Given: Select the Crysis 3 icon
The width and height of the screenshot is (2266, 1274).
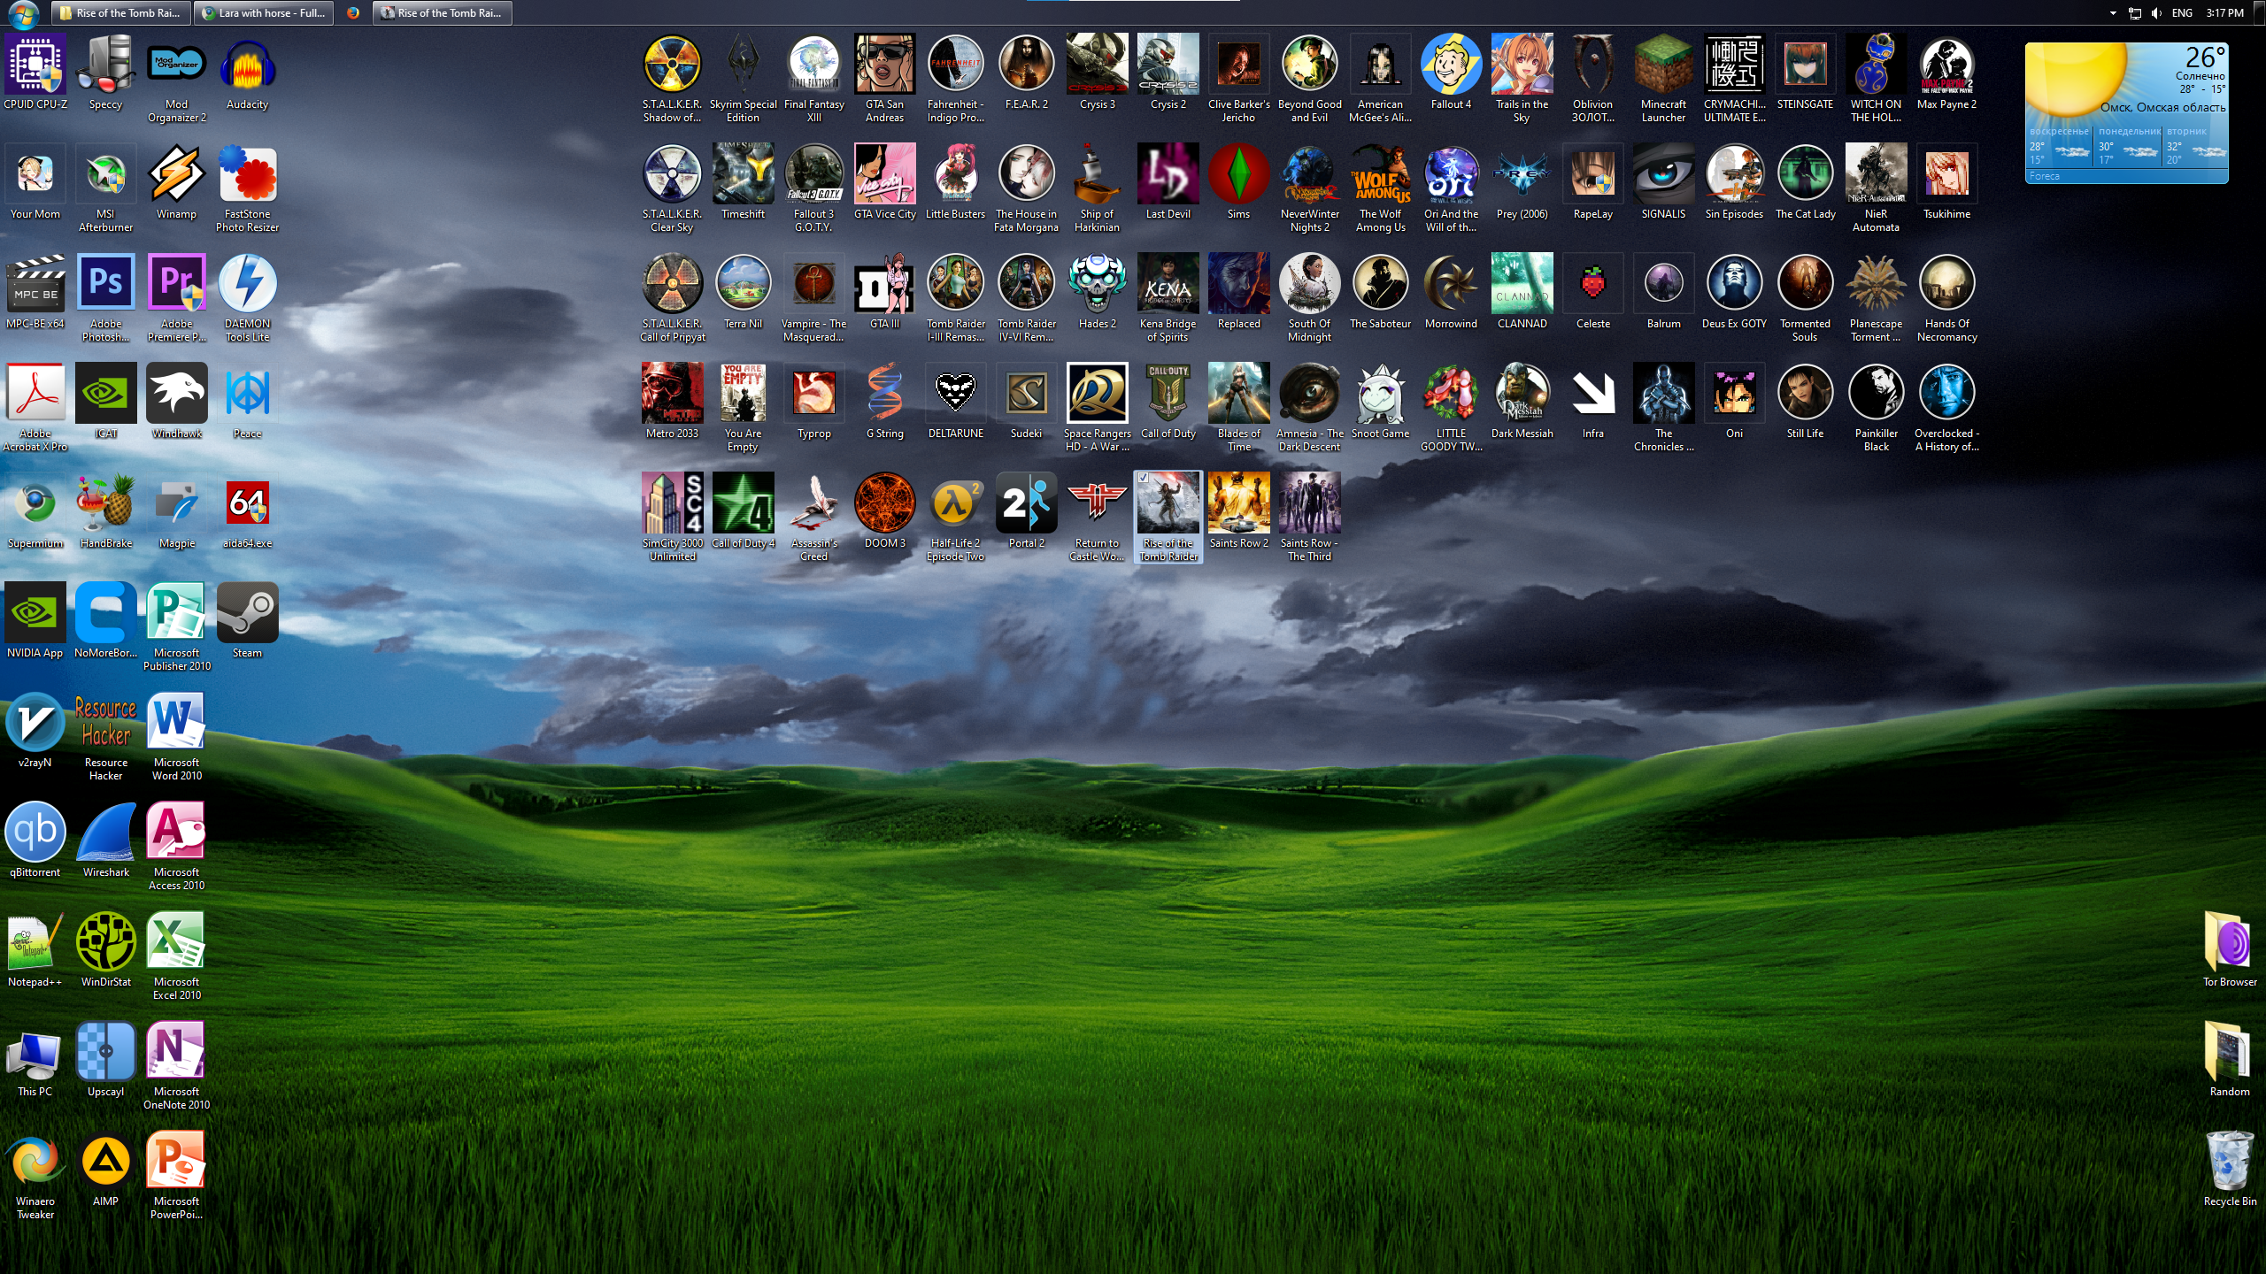Looking at the screenshot, I should [1098, 64].
